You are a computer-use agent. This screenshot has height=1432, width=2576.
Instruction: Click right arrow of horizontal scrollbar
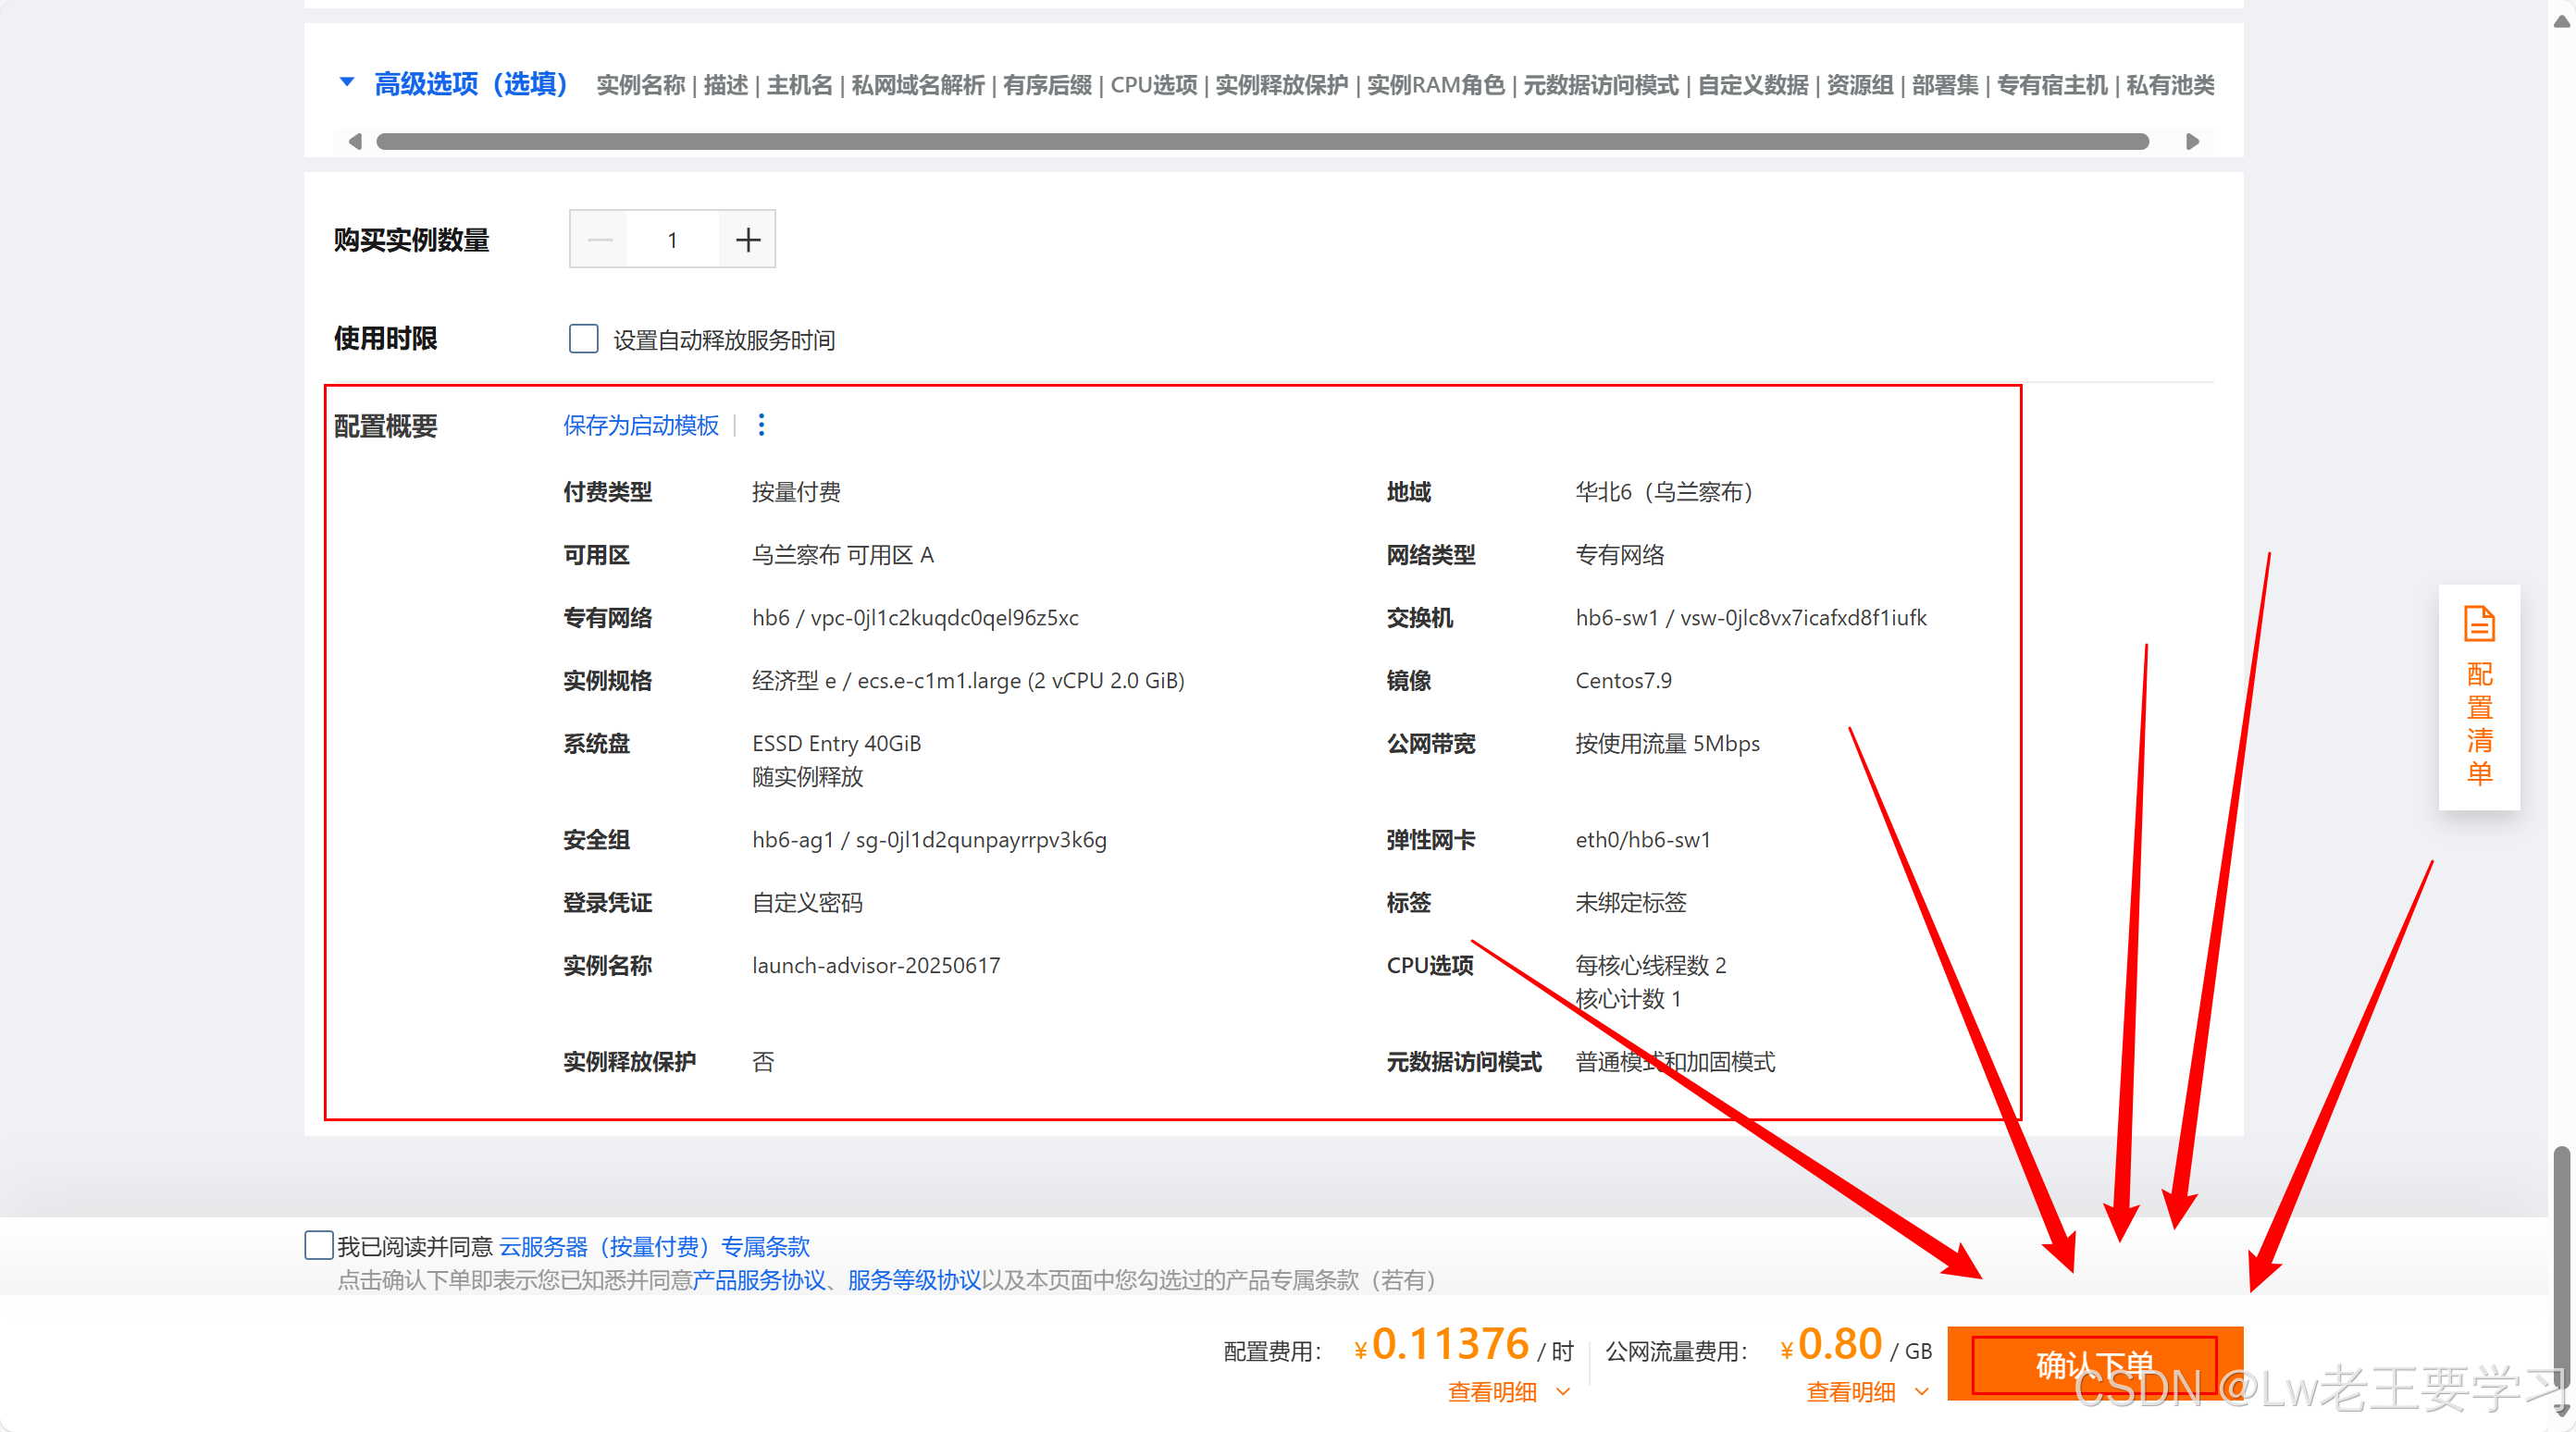coord(2192,142)
